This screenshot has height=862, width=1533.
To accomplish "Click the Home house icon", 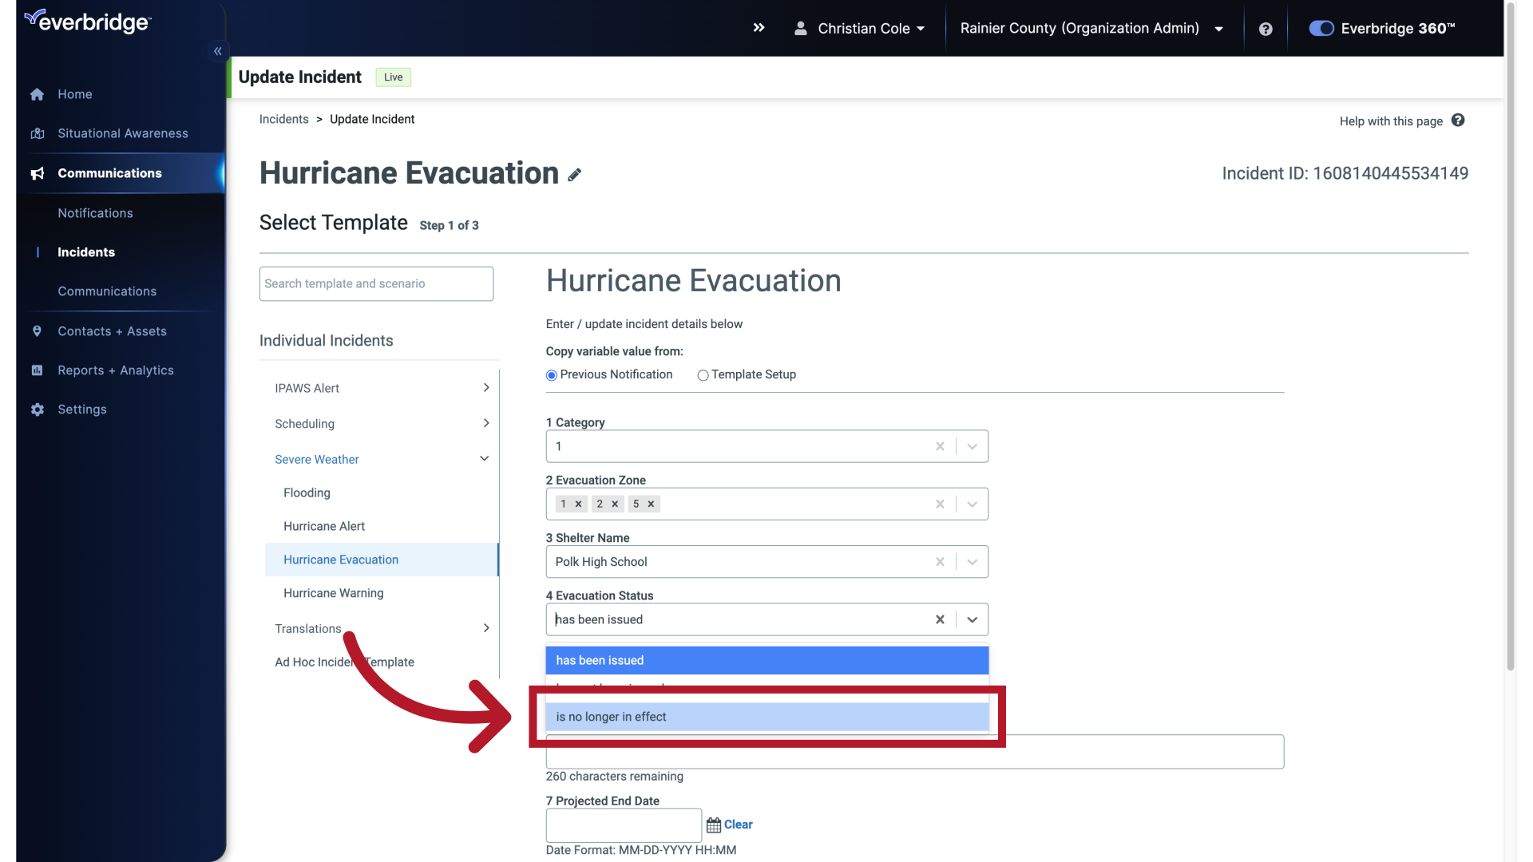I will pos(37,94).
